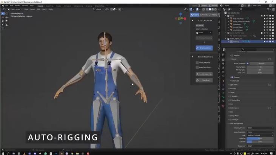
Task: Click the Blender logo menu icon
Action: (3, 6)
